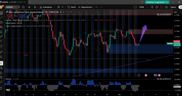Select the crosshair cursor tool
This screenshot has width=182, height=96.
pyautogui.click(x=1, y=13)
